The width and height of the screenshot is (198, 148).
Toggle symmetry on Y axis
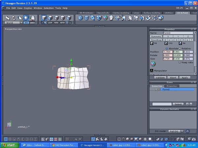[178, 37]
